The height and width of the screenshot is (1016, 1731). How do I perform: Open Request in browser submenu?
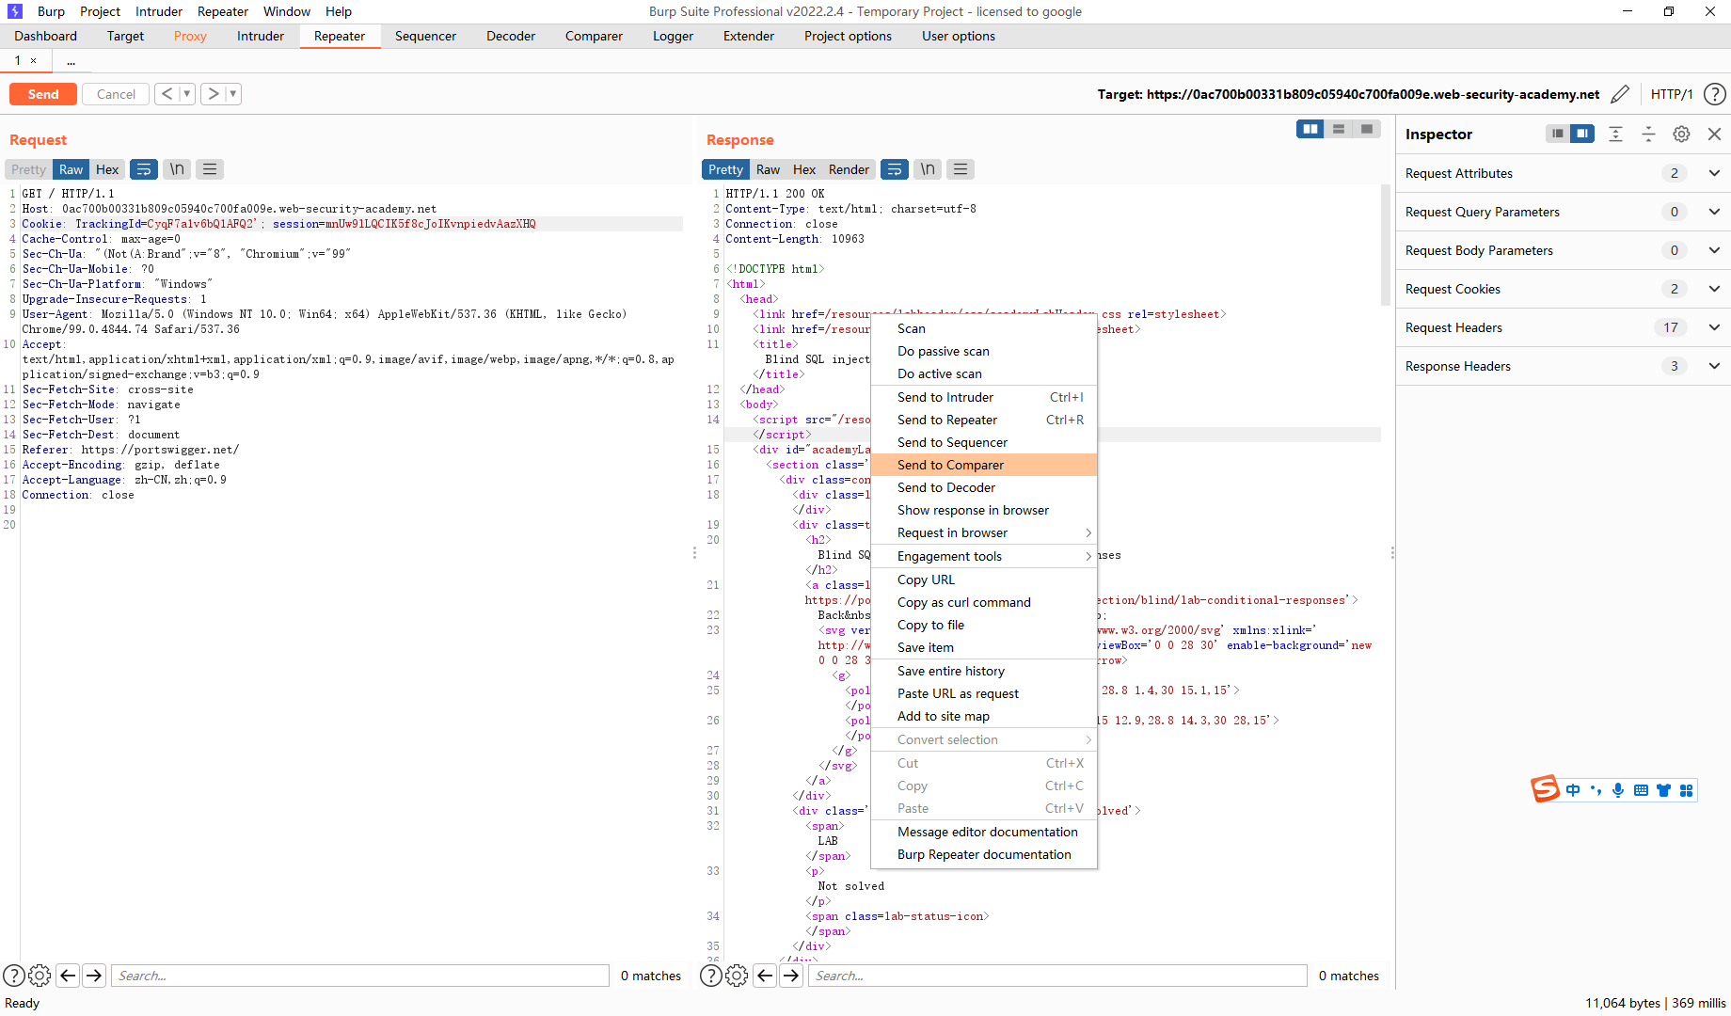pos(984,532)
